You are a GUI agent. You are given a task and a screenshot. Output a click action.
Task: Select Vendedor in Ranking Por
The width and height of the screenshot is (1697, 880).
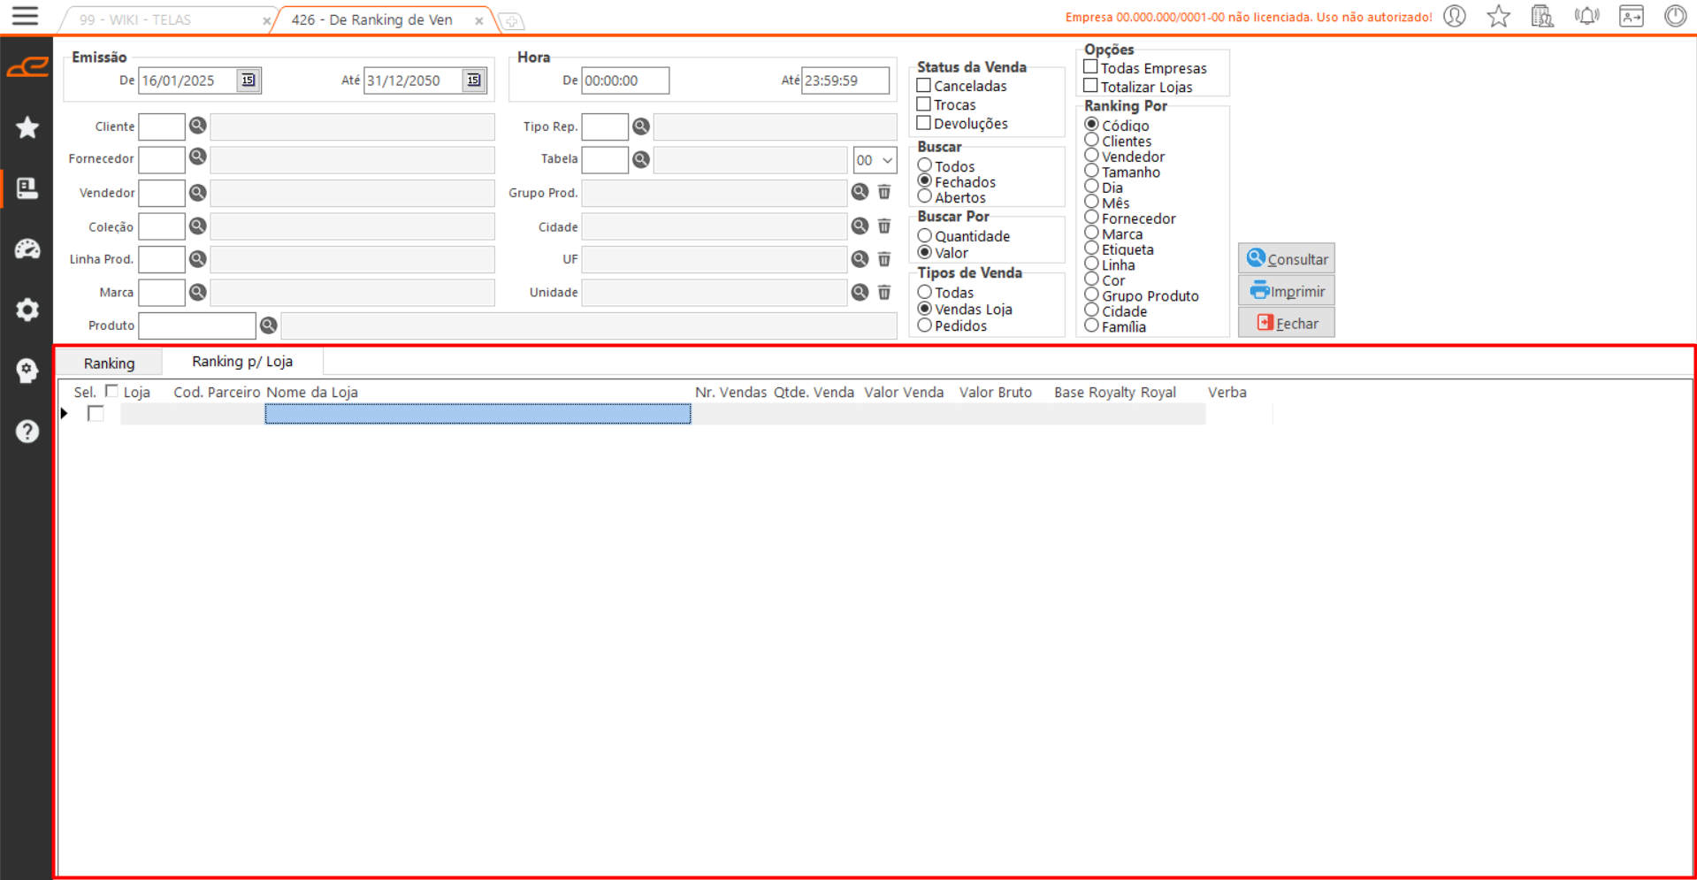click(x=1092, y=157)
